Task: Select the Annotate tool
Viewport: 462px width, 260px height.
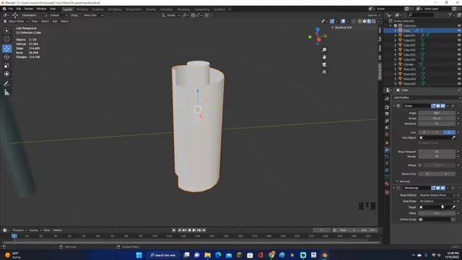Action: pos(6,84)
